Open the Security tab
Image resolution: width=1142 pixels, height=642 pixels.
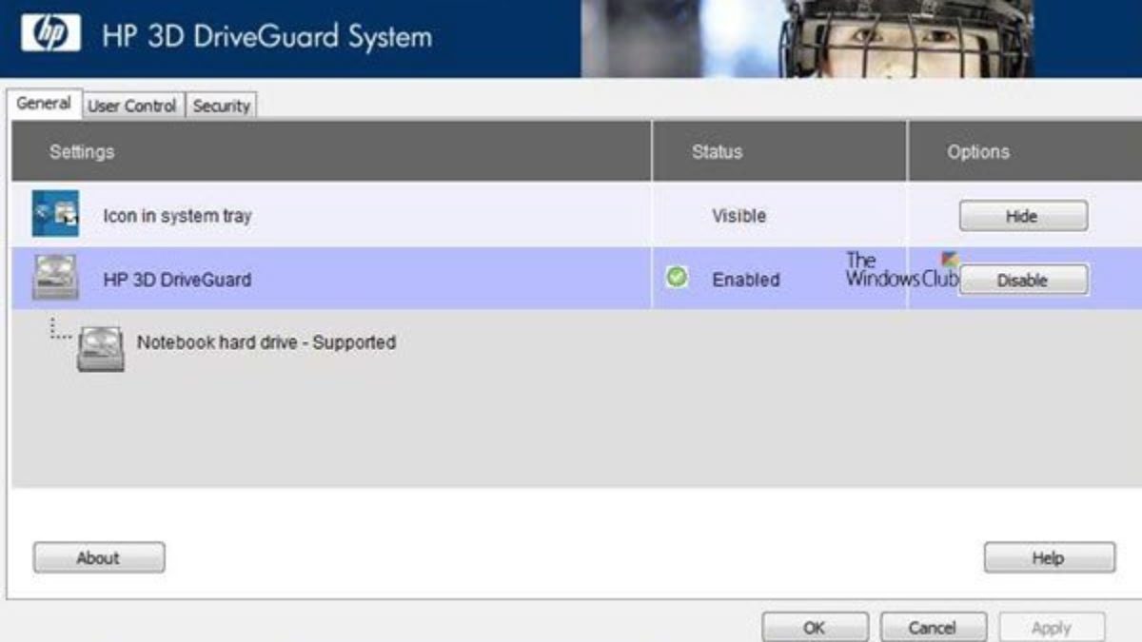pos(222,107)
